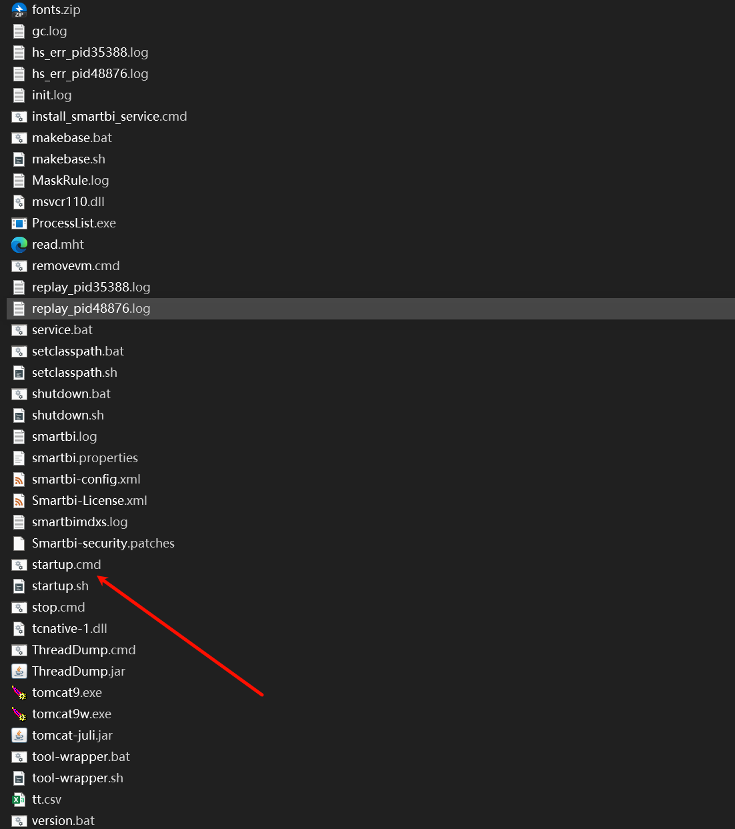735x829 pixels.
Task: Select tool-wrapper.sh file name
Action: tap(78, 778)
